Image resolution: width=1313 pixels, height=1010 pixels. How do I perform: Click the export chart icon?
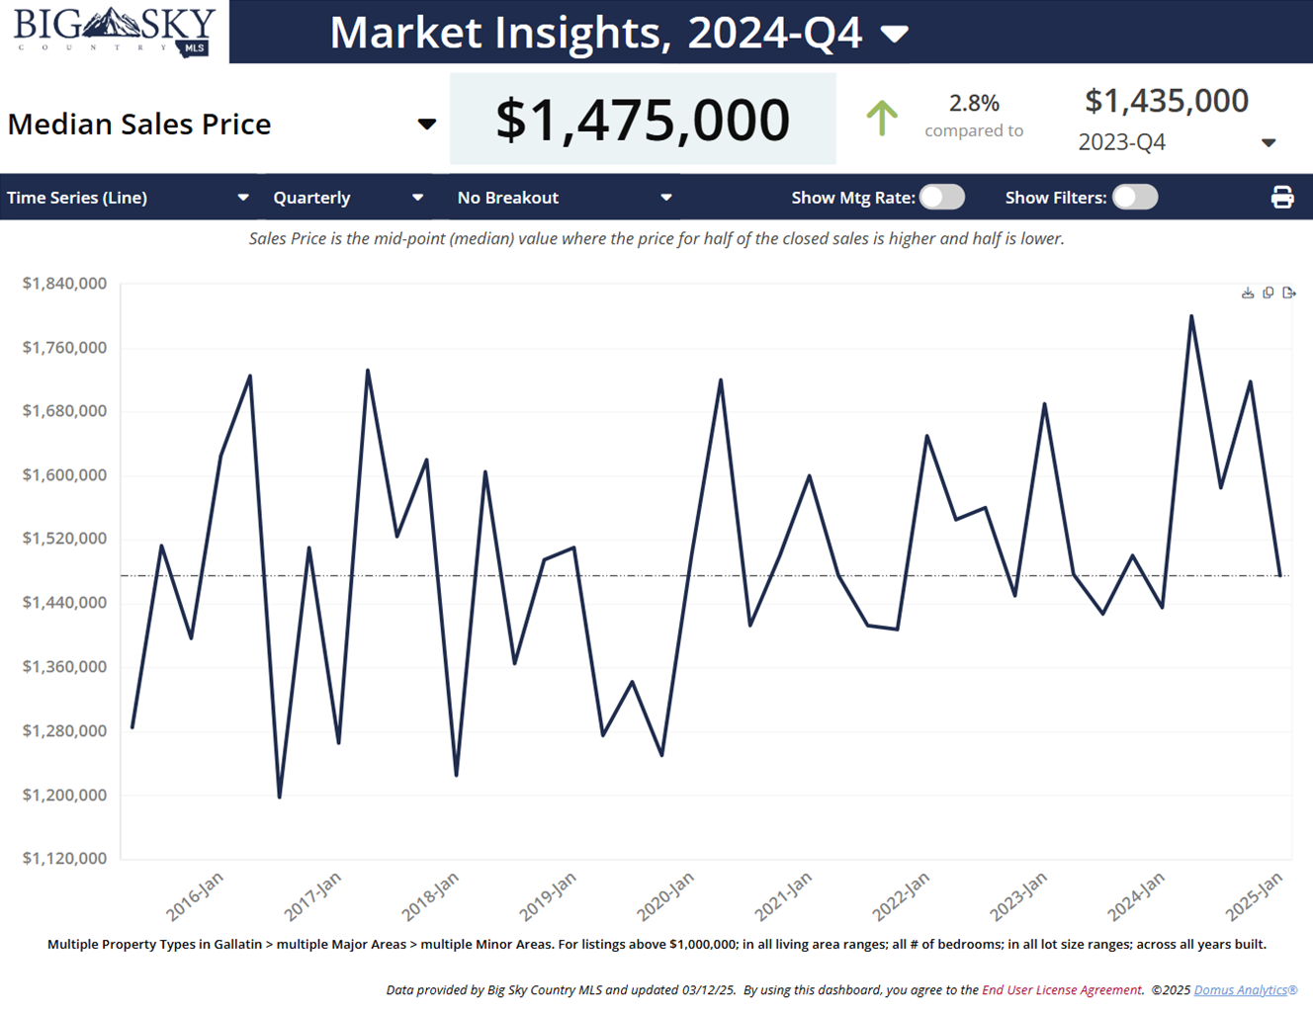click(1289, 293)
